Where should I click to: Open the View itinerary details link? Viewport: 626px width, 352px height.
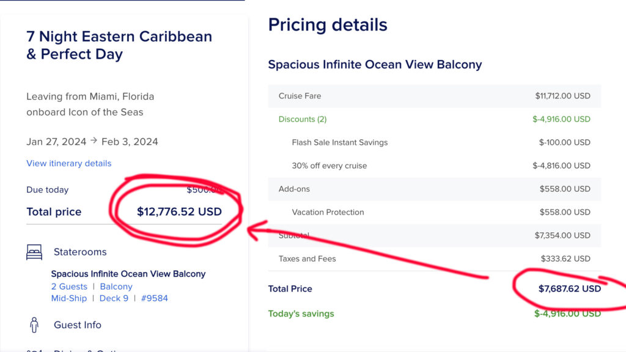pos(68,163)
